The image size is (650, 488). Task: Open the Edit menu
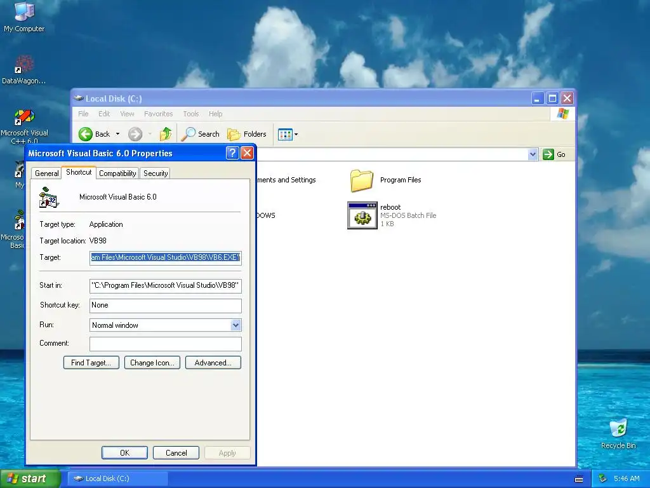click(104, 114)
